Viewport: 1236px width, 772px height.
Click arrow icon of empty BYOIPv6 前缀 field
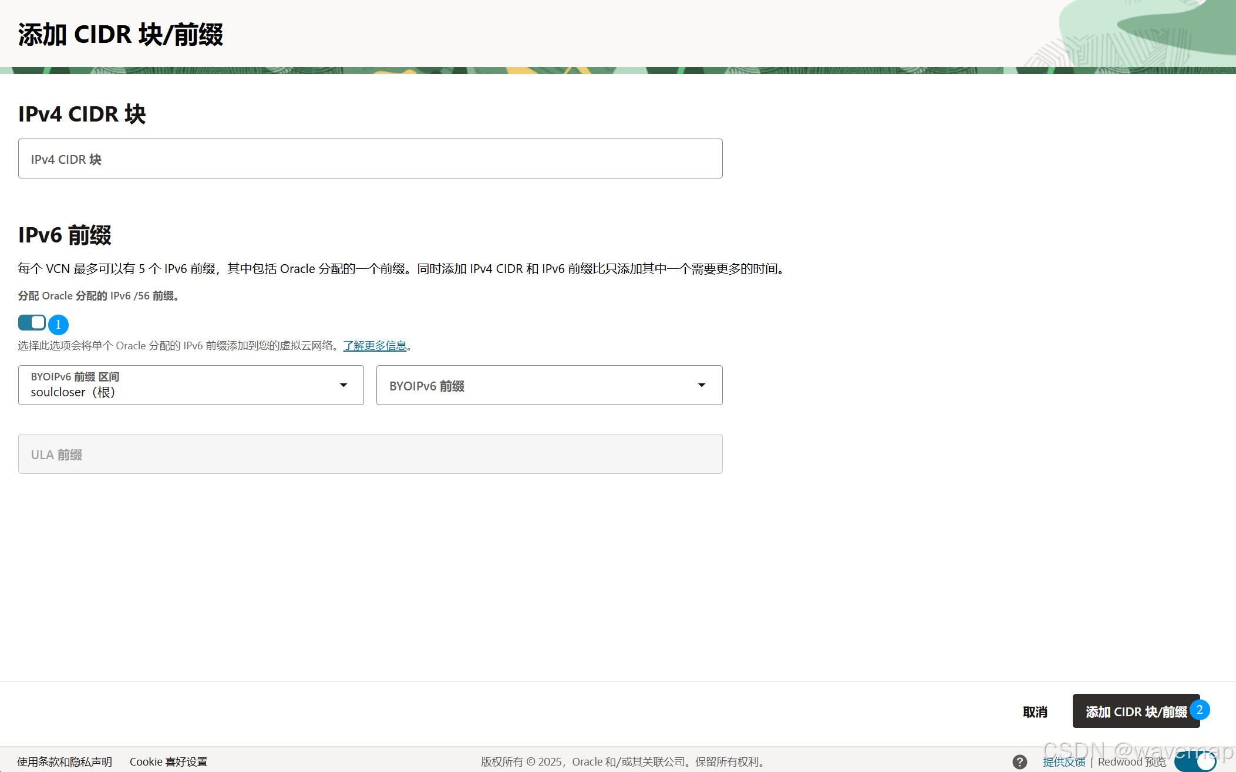coord(701,385)
